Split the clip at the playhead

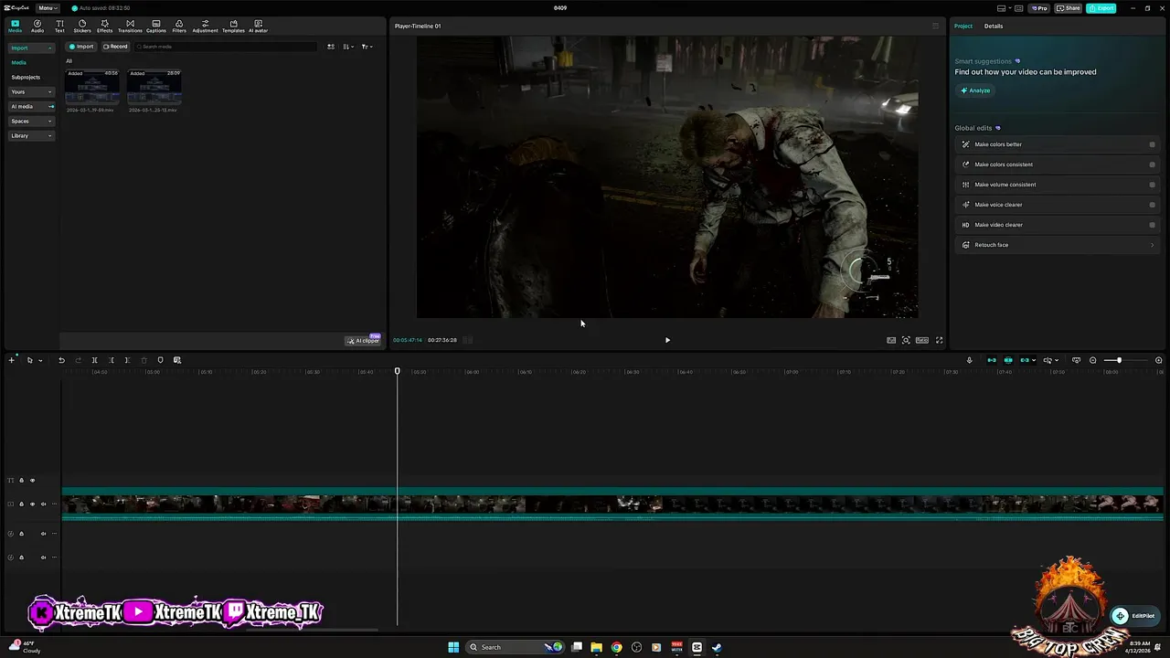(x=94, y=360)
